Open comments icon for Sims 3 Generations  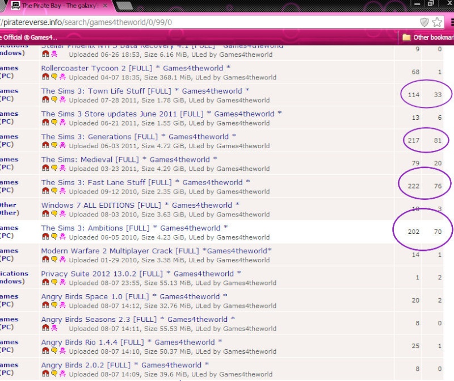point(54,145)
